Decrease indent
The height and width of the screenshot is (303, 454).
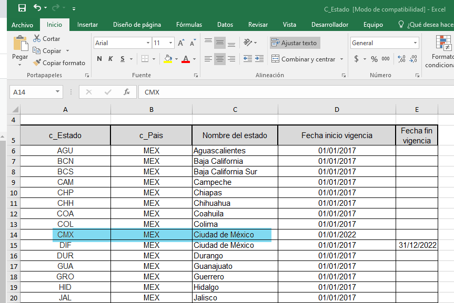[x=248, y=59]
